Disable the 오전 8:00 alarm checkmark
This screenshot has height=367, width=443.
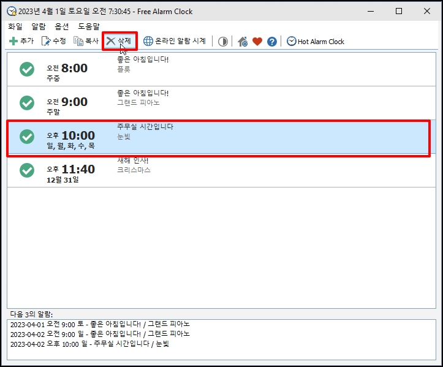point(27,69)
